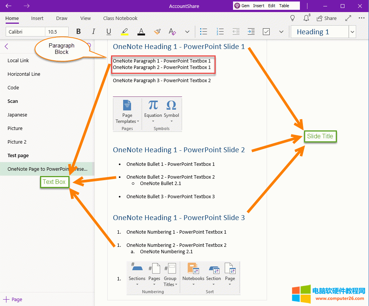Screen dimensions: 369x306
Task: Insert a To-Do tag checkbox
Action: pos(266,32)
